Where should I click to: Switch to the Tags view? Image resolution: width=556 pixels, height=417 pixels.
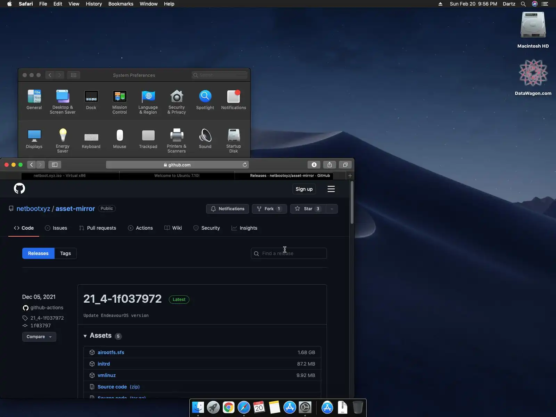65,253
